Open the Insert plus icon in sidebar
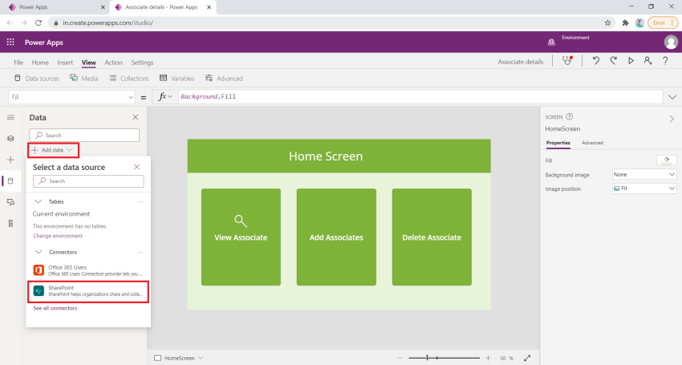This screenshot has height=365, width=682. 11,160
